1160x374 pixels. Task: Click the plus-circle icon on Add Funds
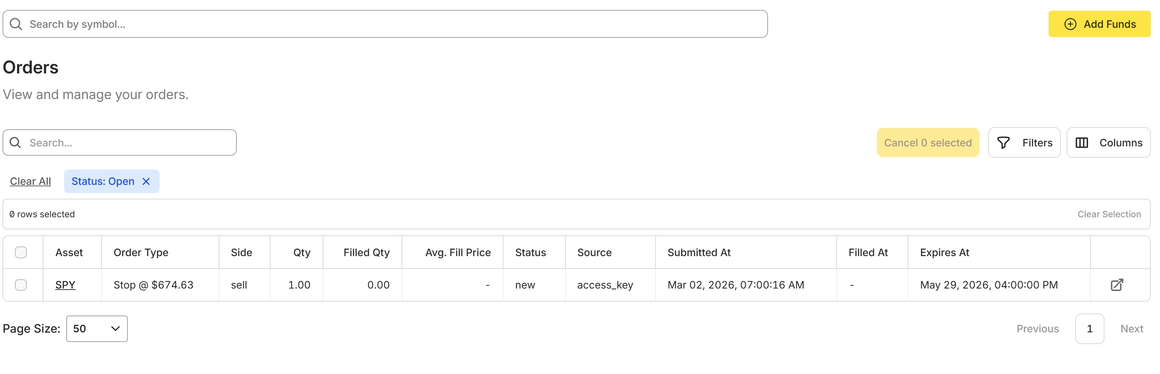click(1070, 24)
